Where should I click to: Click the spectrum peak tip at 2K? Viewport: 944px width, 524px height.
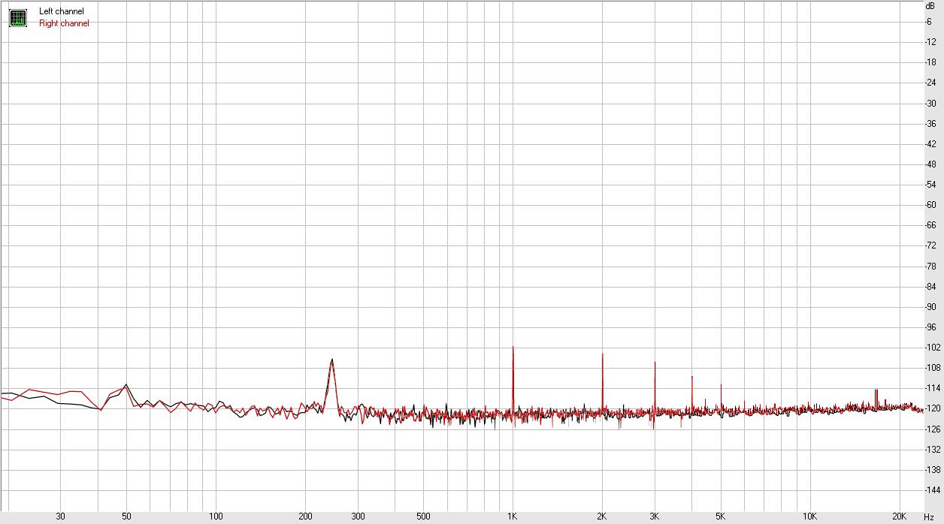(602, 354)
